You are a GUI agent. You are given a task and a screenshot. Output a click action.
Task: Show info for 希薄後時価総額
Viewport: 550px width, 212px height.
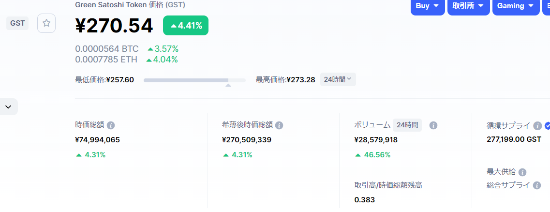click(279, 125)
